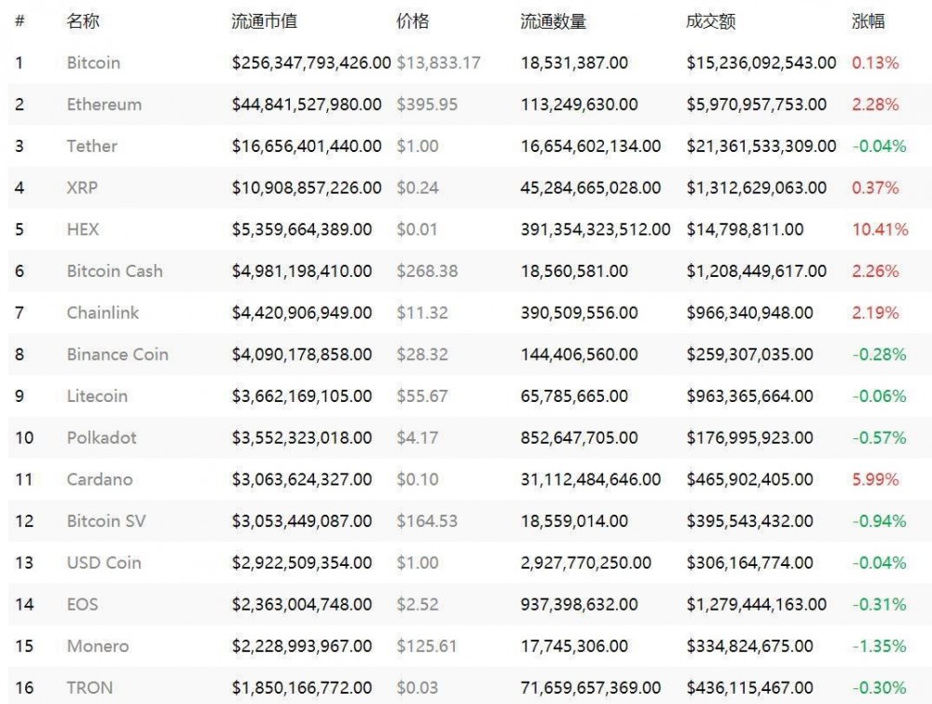
Task: Click the Ethereum name link
Action: tap(104, 104)
